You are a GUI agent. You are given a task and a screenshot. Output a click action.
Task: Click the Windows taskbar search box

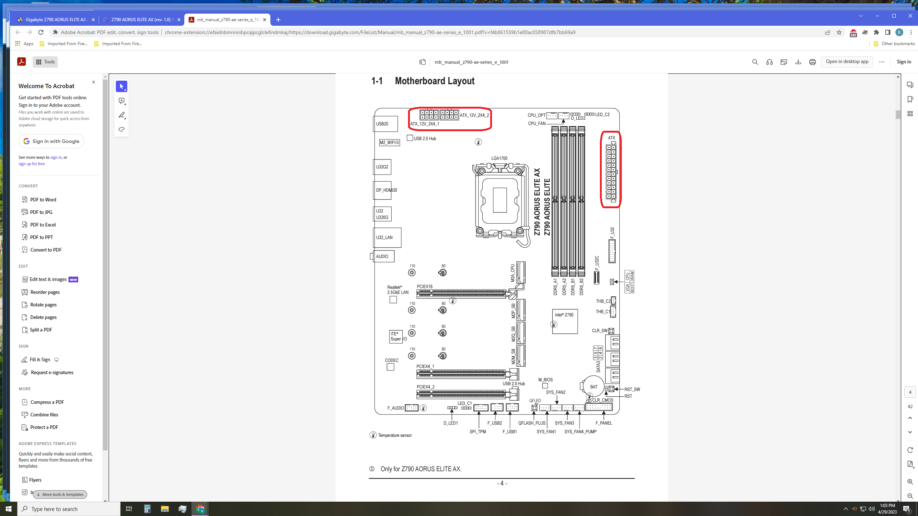tap(69, 509)
